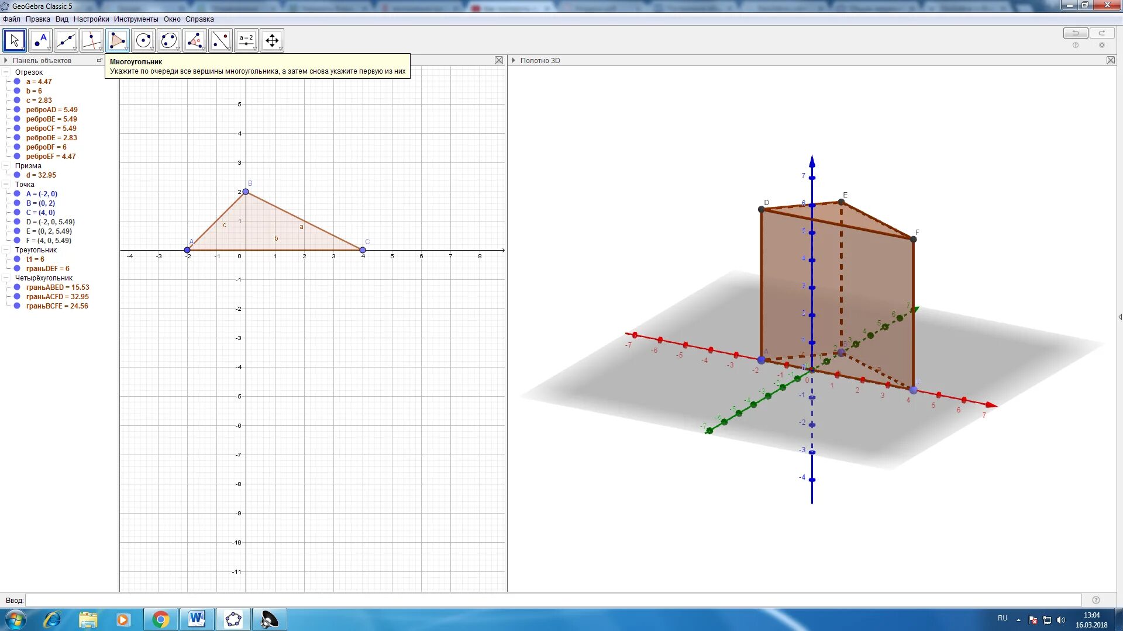Select the Perpendicular line tool
This screenshot has width=1123, height=631.
[x=91, y=40]
